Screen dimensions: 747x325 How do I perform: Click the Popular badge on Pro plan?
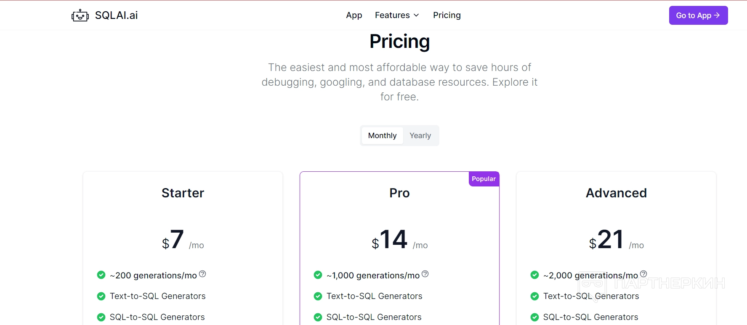484,179
